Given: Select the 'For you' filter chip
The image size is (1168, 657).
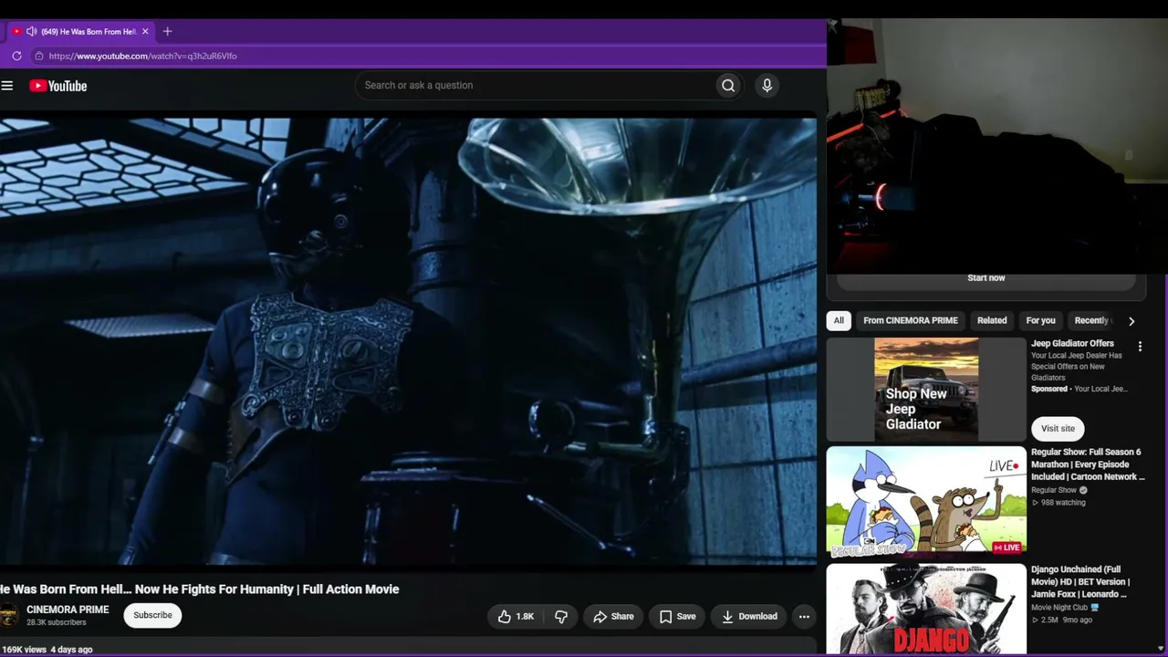Looking at the screenshot, I should click(1040, 320).
